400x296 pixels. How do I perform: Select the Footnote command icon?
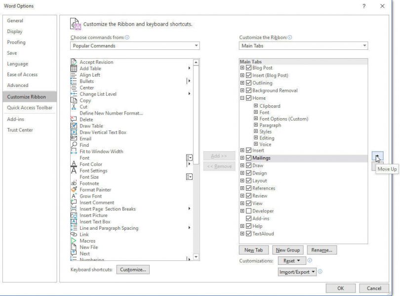coord(73,183)
